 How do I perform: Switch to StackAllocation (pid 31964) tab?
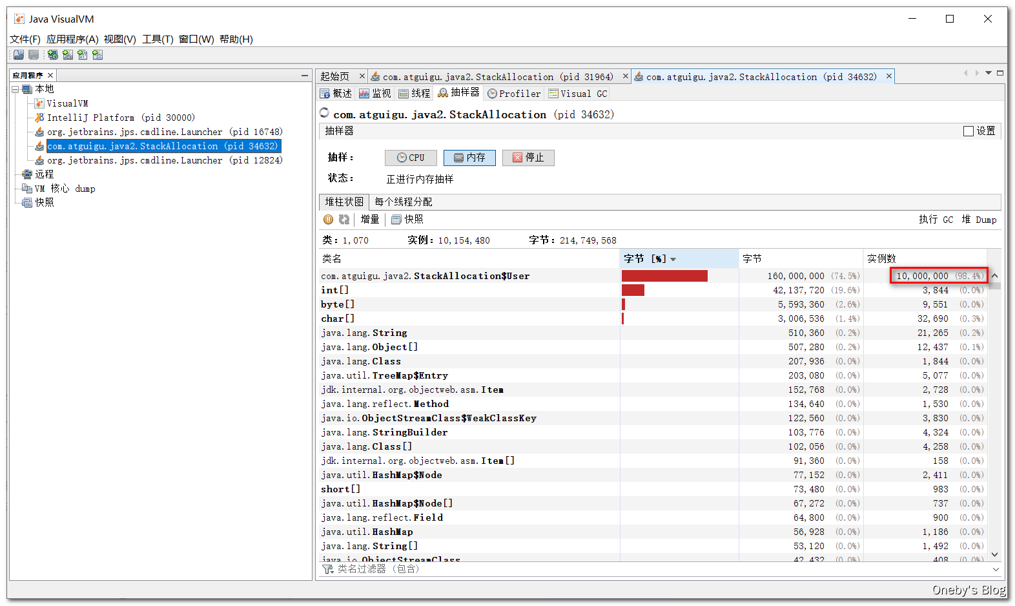click(x=498, y=77)
